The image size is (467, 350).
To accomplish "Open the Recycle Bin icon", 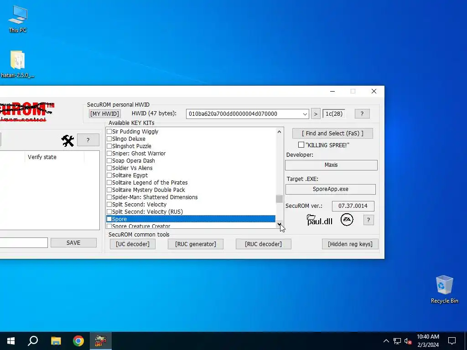I will pos(444,289).
